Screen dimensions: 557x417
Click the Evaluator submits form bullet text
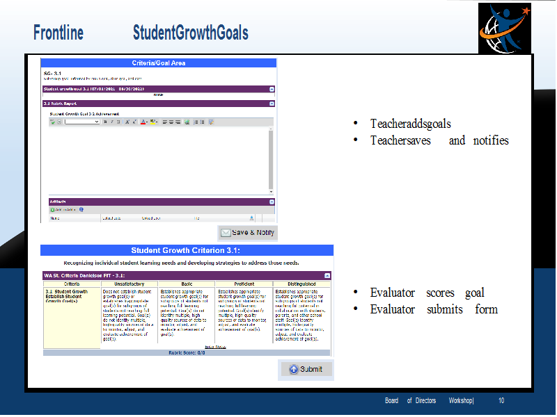(x=434, y=309)
